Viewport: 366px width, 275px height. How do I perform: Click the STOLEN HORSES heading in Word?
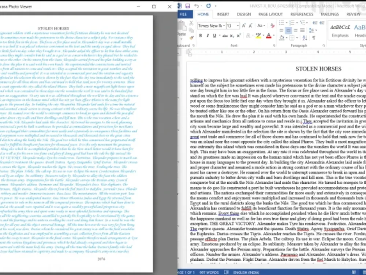point(318,69)
